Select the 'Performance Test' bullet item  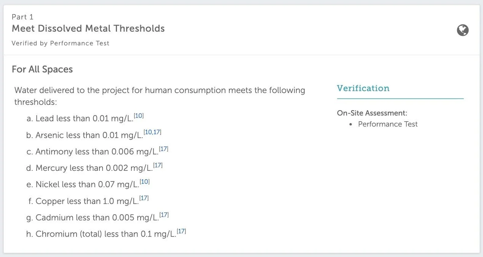(x=388, y=124)
